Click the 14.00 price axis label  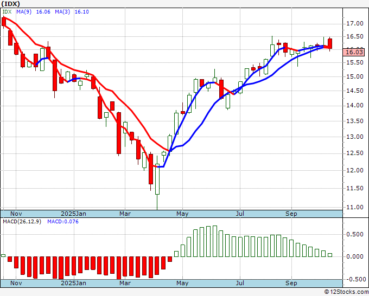coord(355,106)
